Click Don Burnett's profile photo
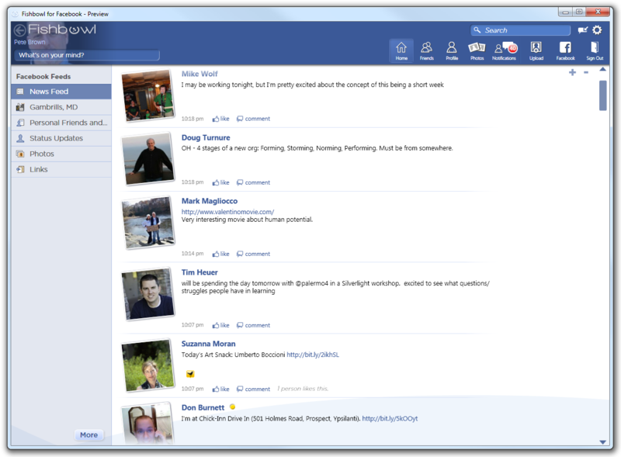 coord(147,424)
